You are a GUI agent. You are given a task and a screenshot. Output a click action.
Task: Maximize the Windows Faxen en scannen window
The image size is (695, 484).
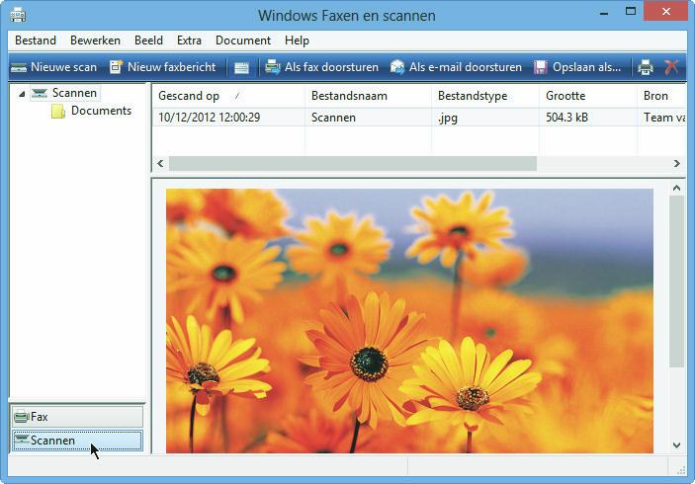631,12
